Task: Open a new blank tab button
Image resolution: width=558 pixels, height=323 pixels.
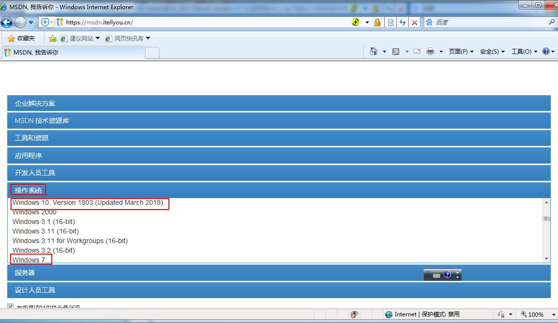Action: pyautogui.click(x=152, y=53)
